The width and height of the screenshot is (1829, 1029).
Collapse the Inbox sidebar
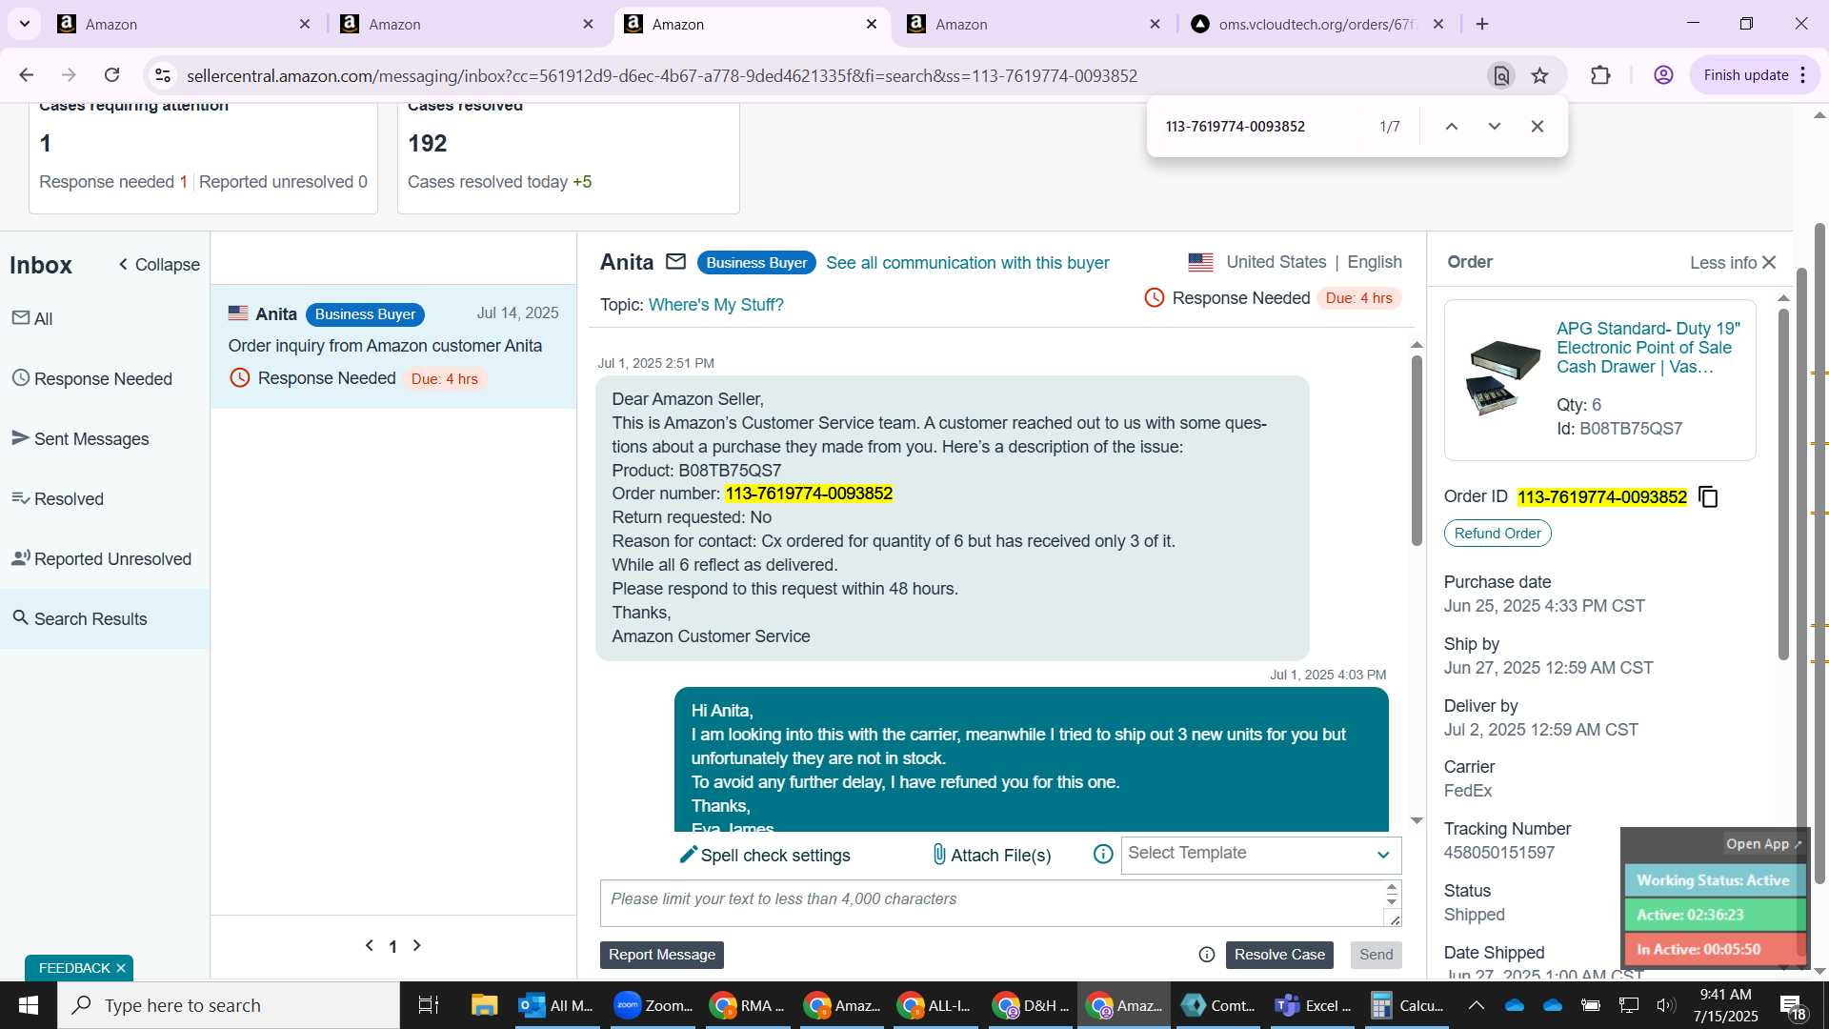click(x=159, y=265)
